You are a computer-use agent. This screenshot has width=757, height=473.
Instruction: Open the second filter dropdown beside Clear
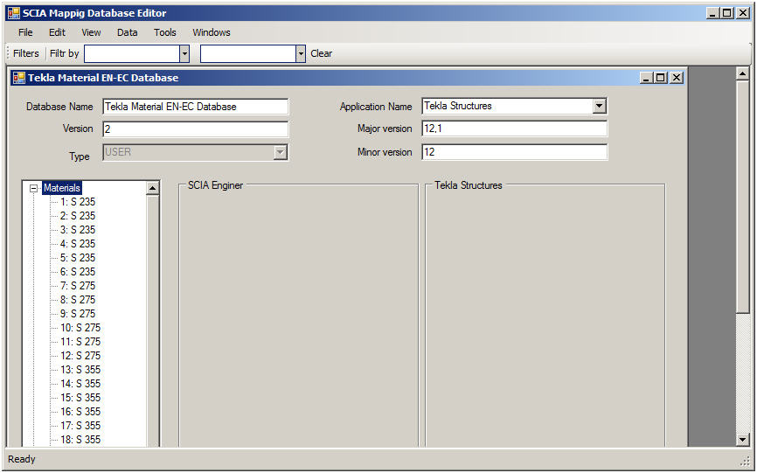tap(301, 53)
